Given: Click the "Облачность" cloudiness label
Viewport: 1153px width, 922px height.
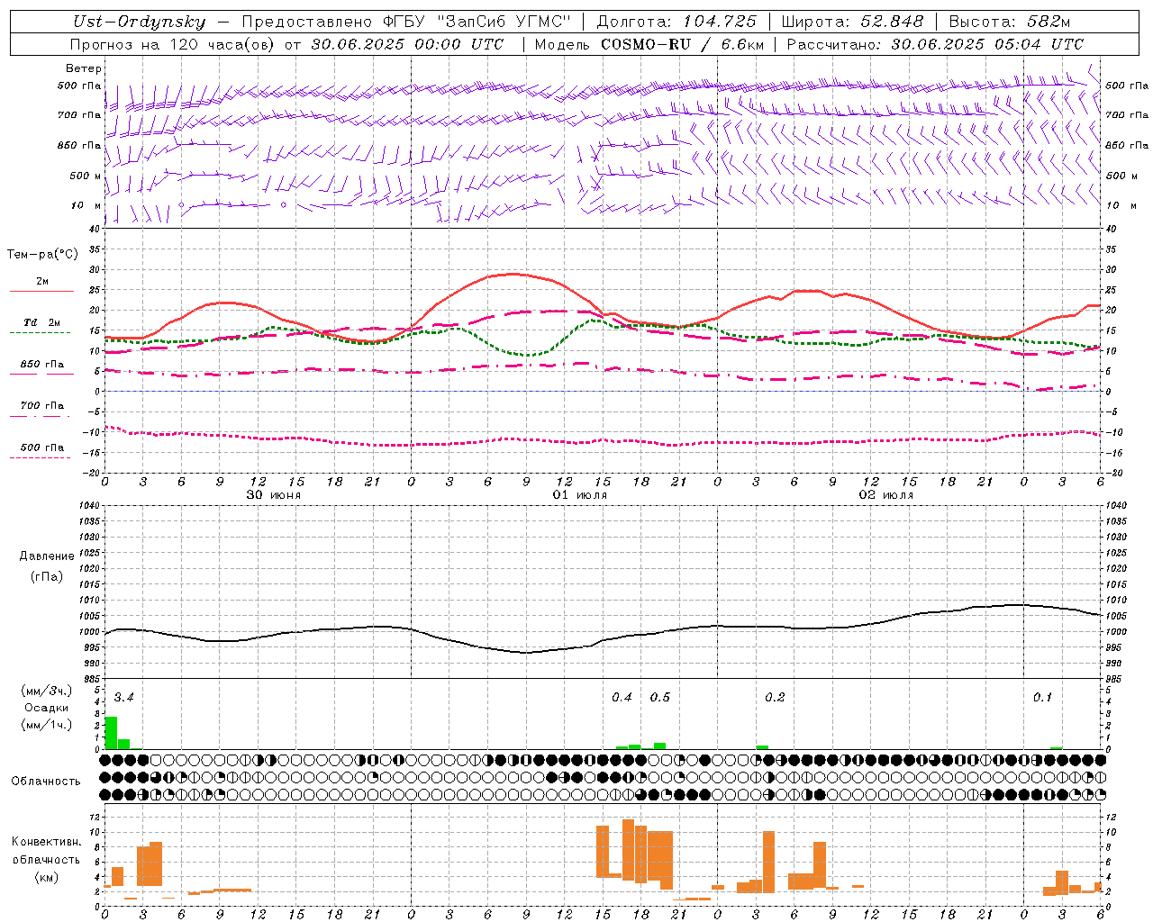Looking at the screenshot, I should (x=46, y=781).
